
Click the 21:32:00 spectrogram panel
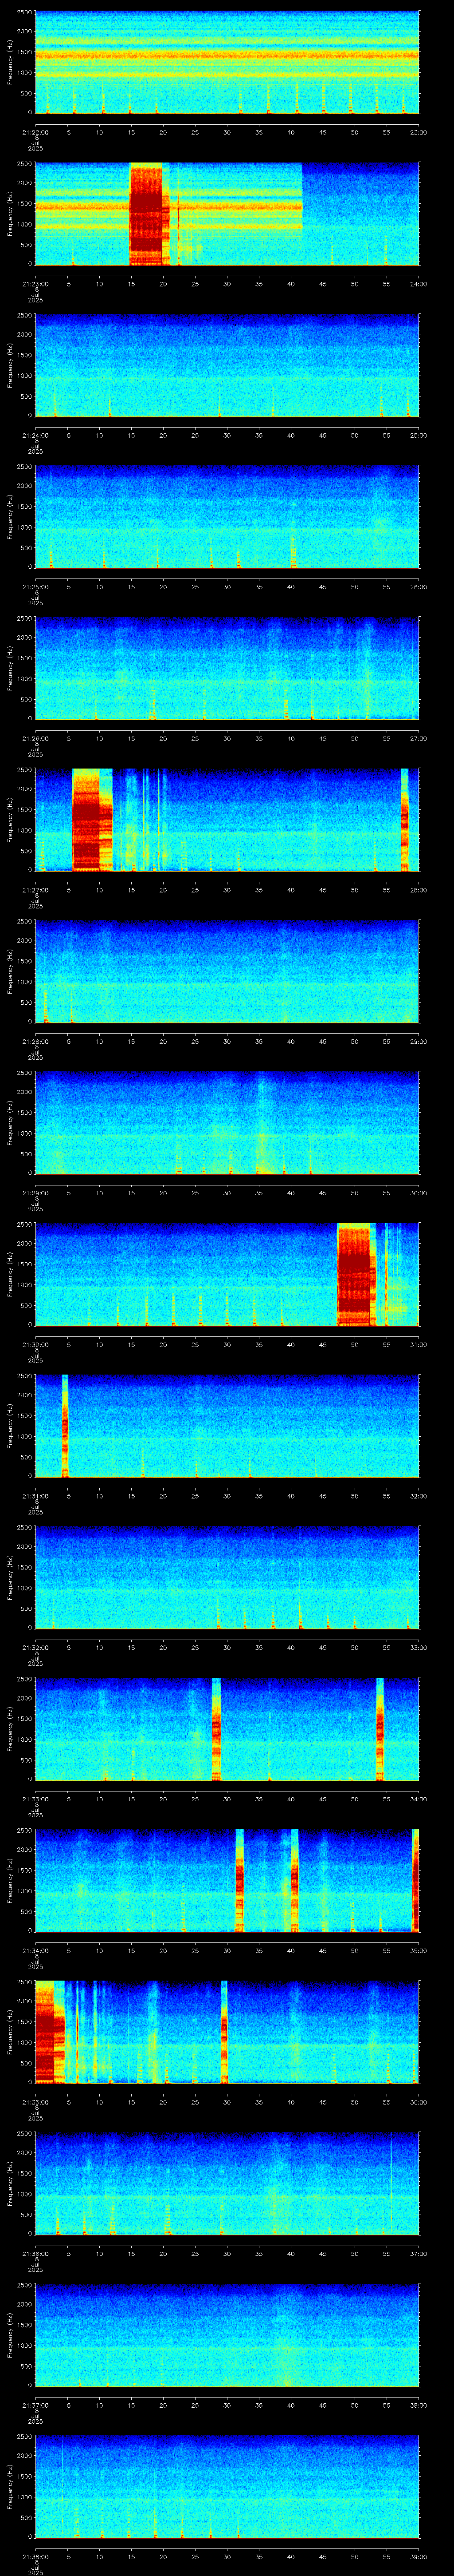227,1578
